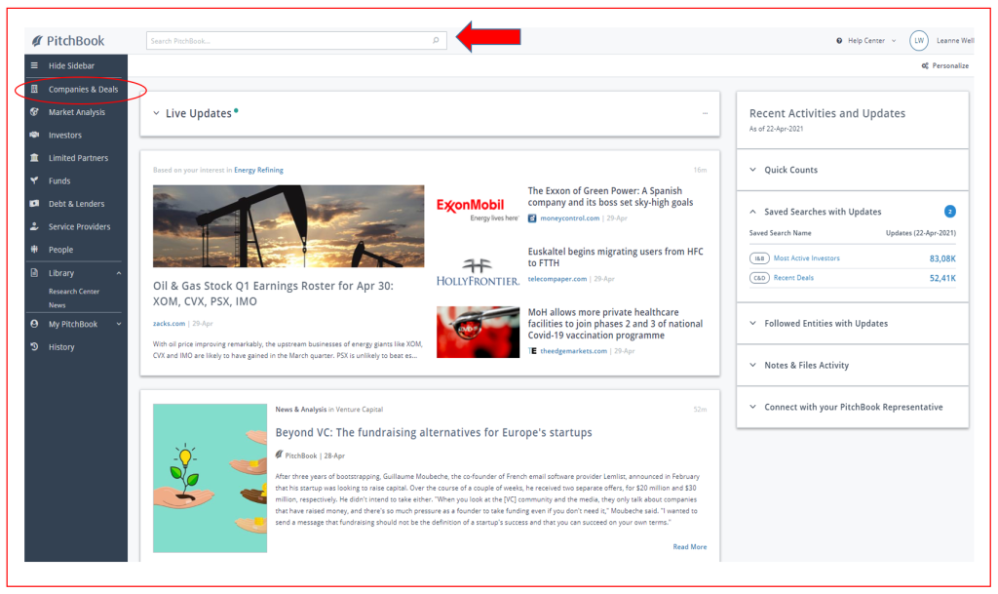Click the HollyFrontier logo thumbnail

[x=478, y=272]
